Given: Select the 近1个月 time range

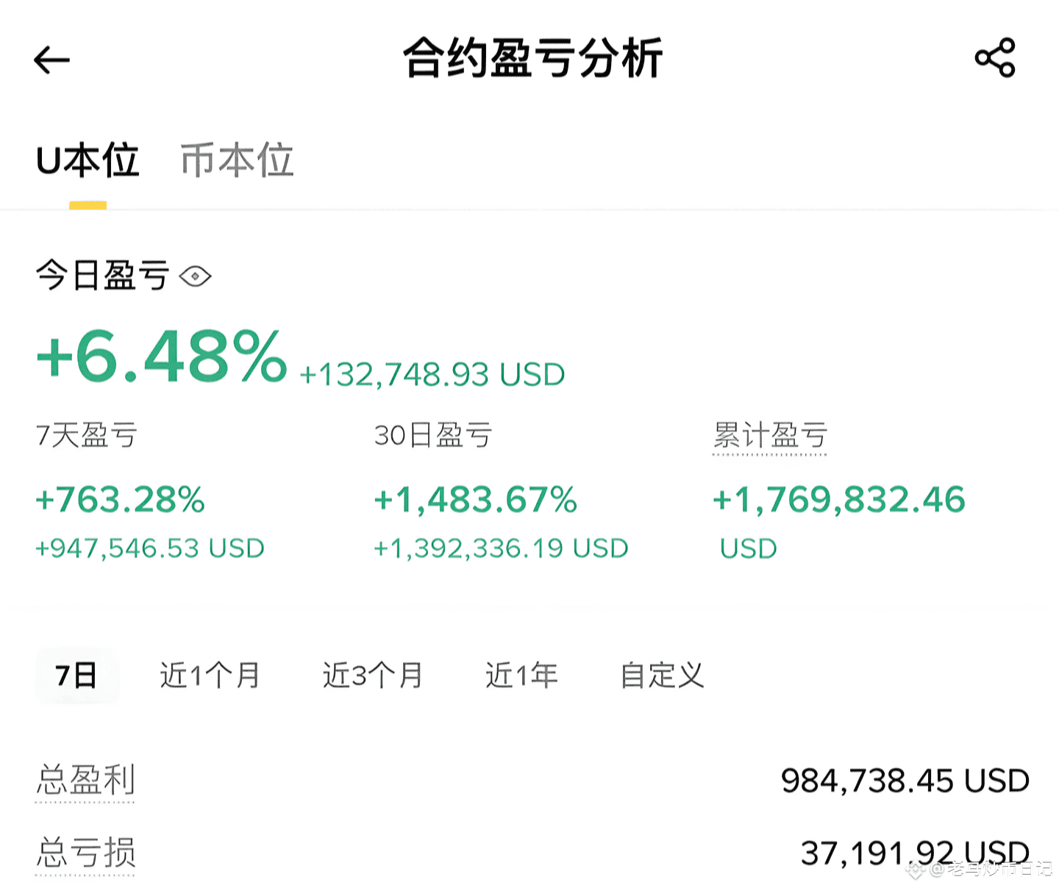Looking at the screenshot, I should pyautogui.click(x=210, y=676).
